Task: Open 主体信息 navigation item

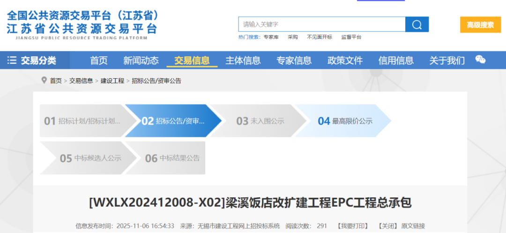Action: click(x=243, y=60)
